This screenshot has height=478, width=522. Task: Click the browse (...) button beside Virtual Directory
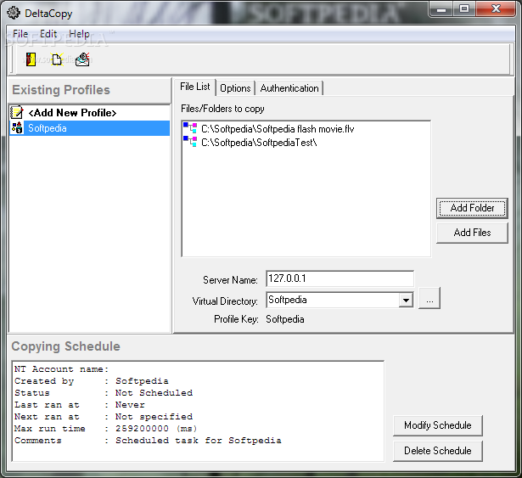tap(429, 299)
